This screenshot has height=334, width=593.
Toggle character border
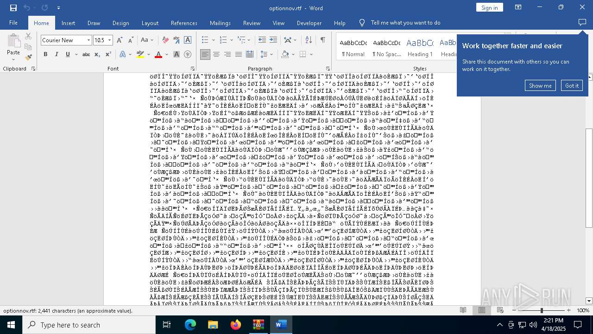(x=188, y=40)
